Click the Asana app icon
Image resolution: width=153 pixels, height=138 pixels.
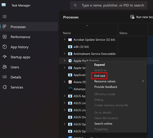[x=70, y=82]
